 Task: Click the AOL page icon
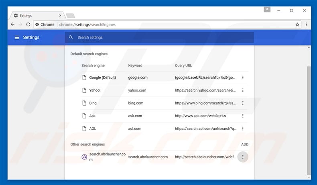(84, 129)
